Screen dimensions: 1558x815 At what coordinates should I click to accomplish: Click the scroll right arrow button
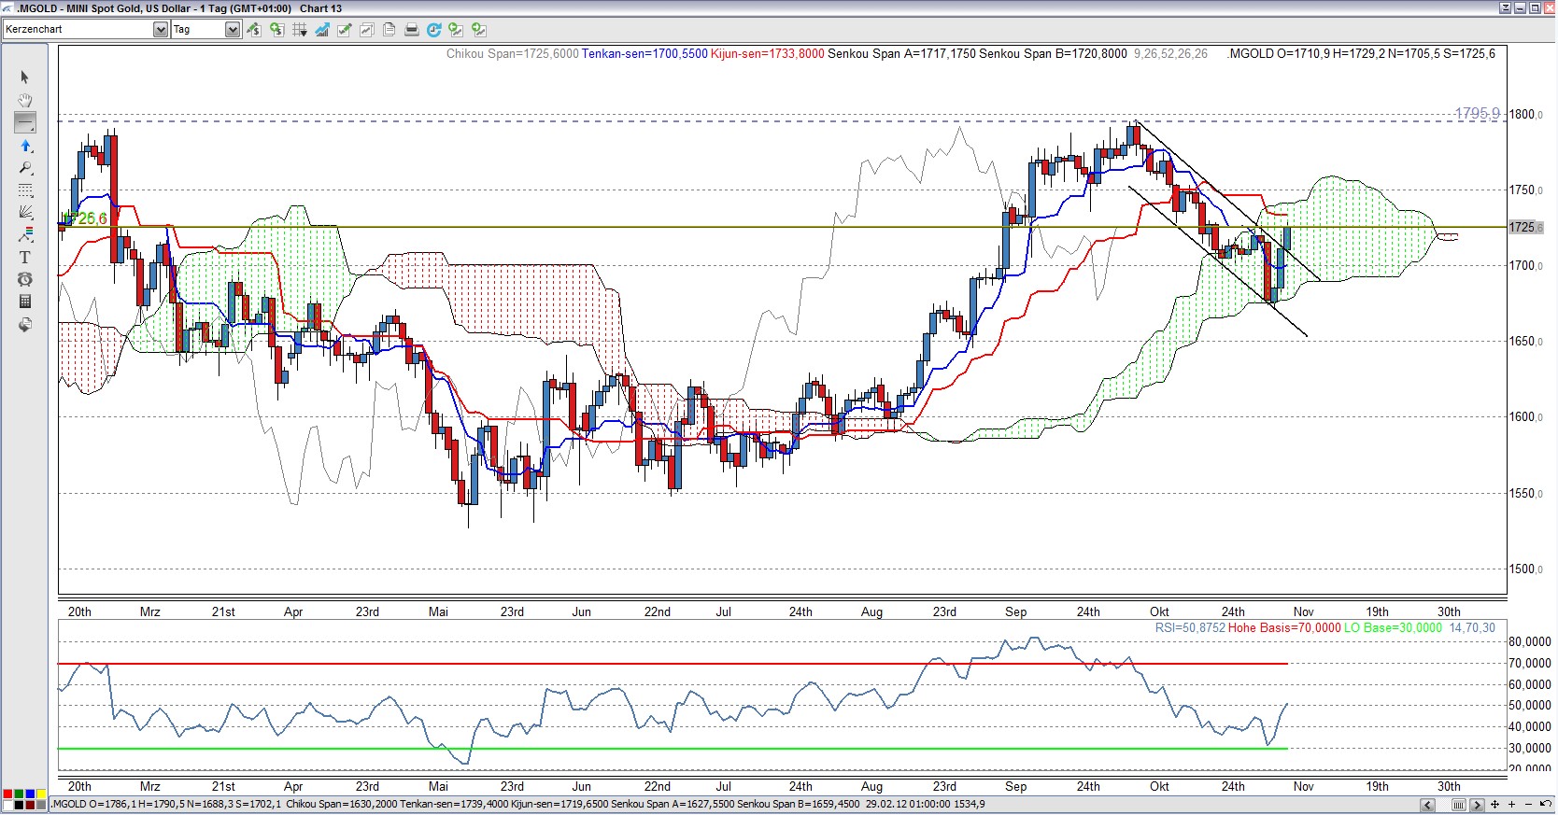pos(1477,805)
